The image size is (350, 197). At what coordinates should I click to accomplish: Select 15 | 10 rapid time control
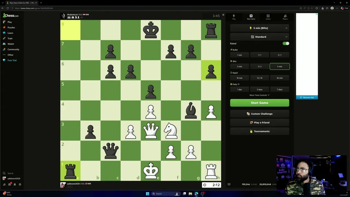click(259, 78)
